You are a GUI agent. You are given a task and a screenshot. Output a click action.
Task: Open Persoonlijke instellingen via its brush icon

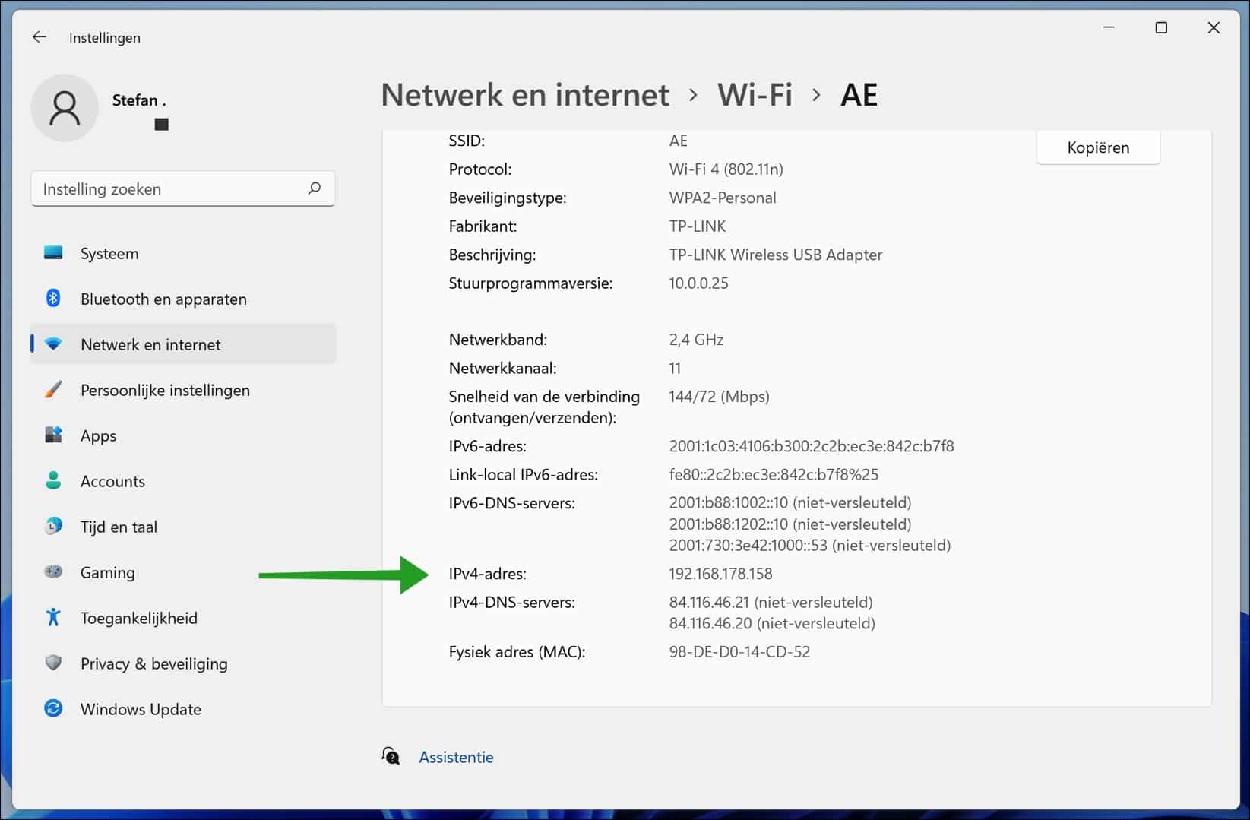coord(53,390)
